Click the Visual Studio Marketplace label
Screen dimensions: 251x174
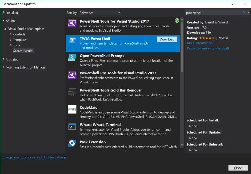pyautogui.click(x=26, y=29)
